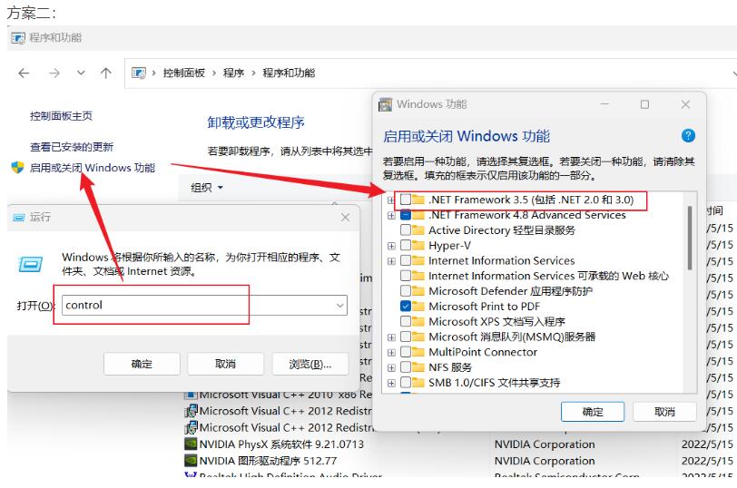Toggle .NET Framework 4.8 Advanced Services checkbox
Viewport: 737px width, 488px height.
click(x=406, y=215)
